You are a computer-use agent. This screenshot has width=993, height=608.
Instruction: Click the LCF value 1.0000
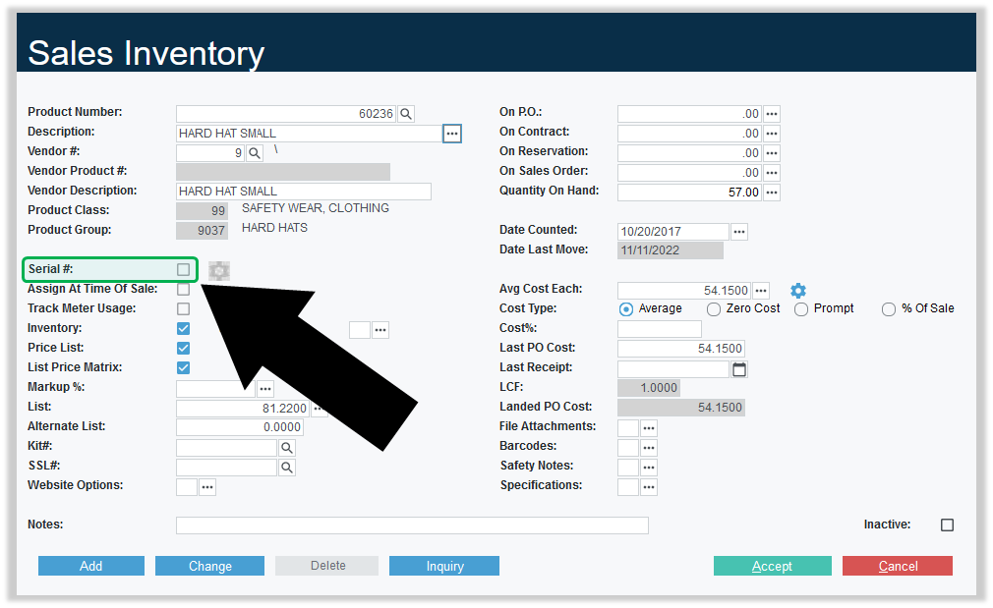click(x=649, y=388)
